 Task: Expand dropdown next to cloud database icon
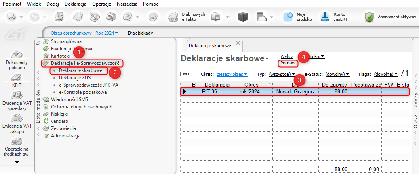click(x=271, y=17)
